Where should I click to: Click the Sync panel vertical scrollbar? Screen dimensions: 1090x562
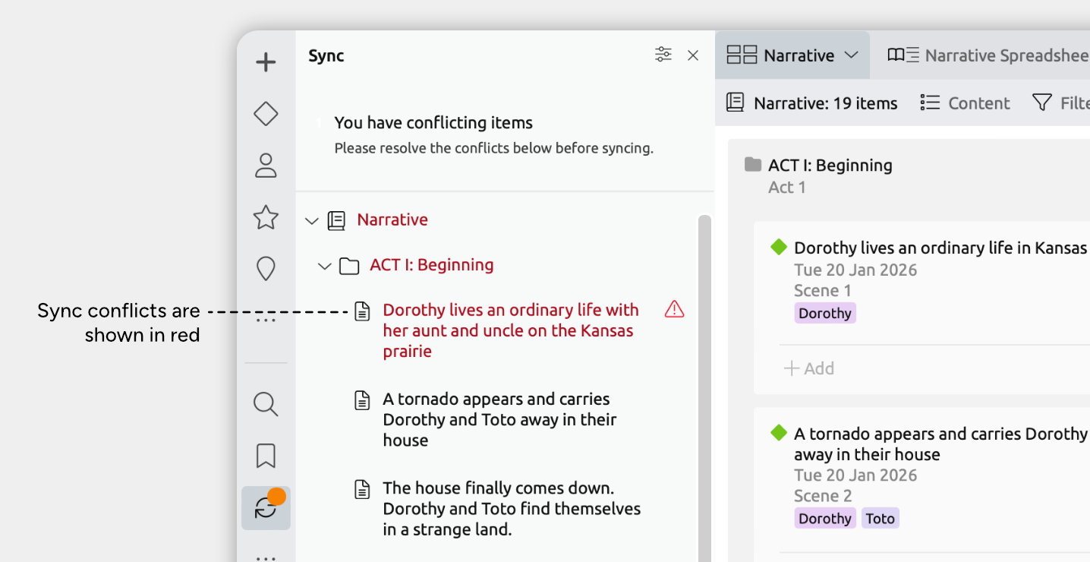[704, 388]
